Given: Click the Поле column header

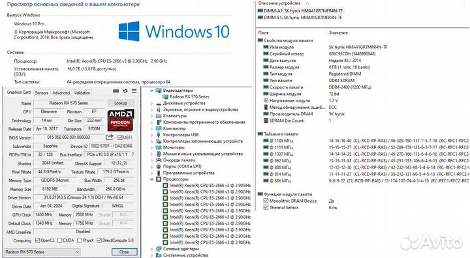Looking at the screenshot, I should (x=264, y=33).
